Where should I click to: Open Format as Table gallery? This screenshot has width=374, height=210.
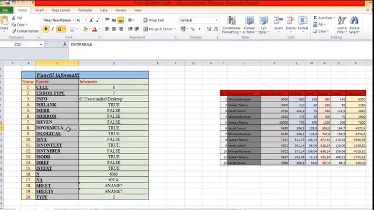click(250, 24)
